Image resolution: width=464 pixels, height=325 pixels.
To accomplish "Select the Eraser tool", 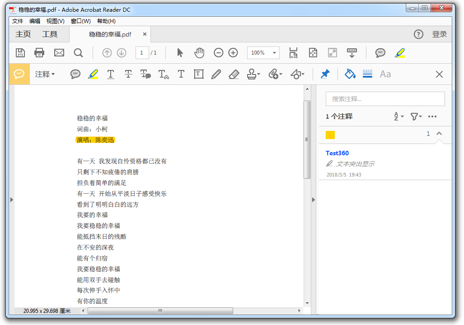I will [x=234, y=74].
